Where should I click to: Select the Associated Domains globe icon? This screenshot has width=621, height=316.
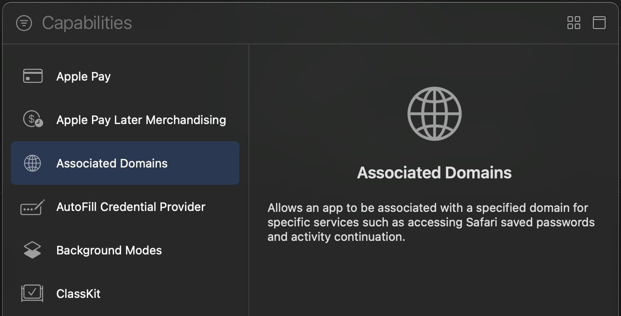(32, 163)
